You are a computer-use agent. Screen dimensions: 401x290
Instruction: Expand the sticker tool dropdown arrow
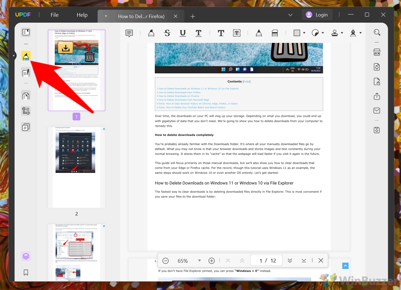coord(323,33)
